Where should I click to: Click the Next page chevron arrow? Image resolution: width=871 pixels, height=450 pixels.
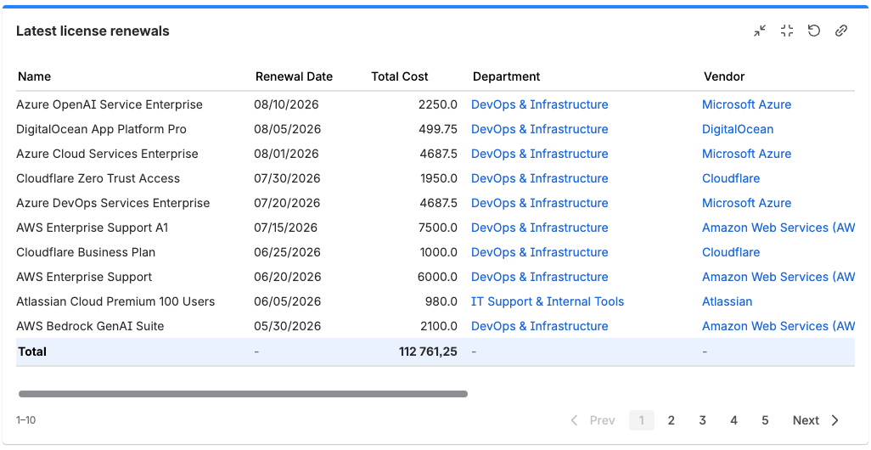point(834,420)
